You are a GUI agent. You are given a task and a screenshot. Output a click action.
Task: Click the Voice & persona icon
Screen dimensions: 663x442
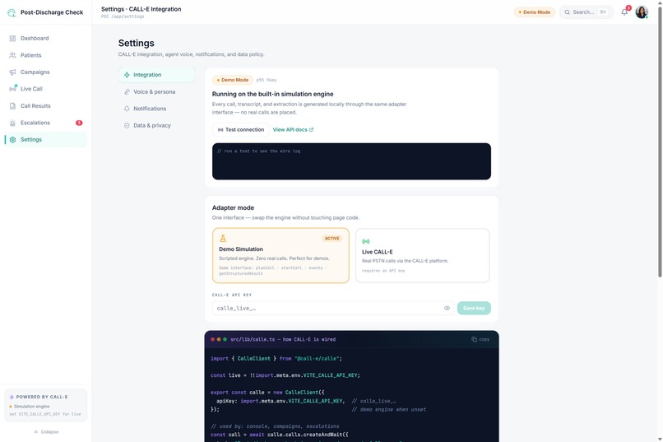coord(127,92)
